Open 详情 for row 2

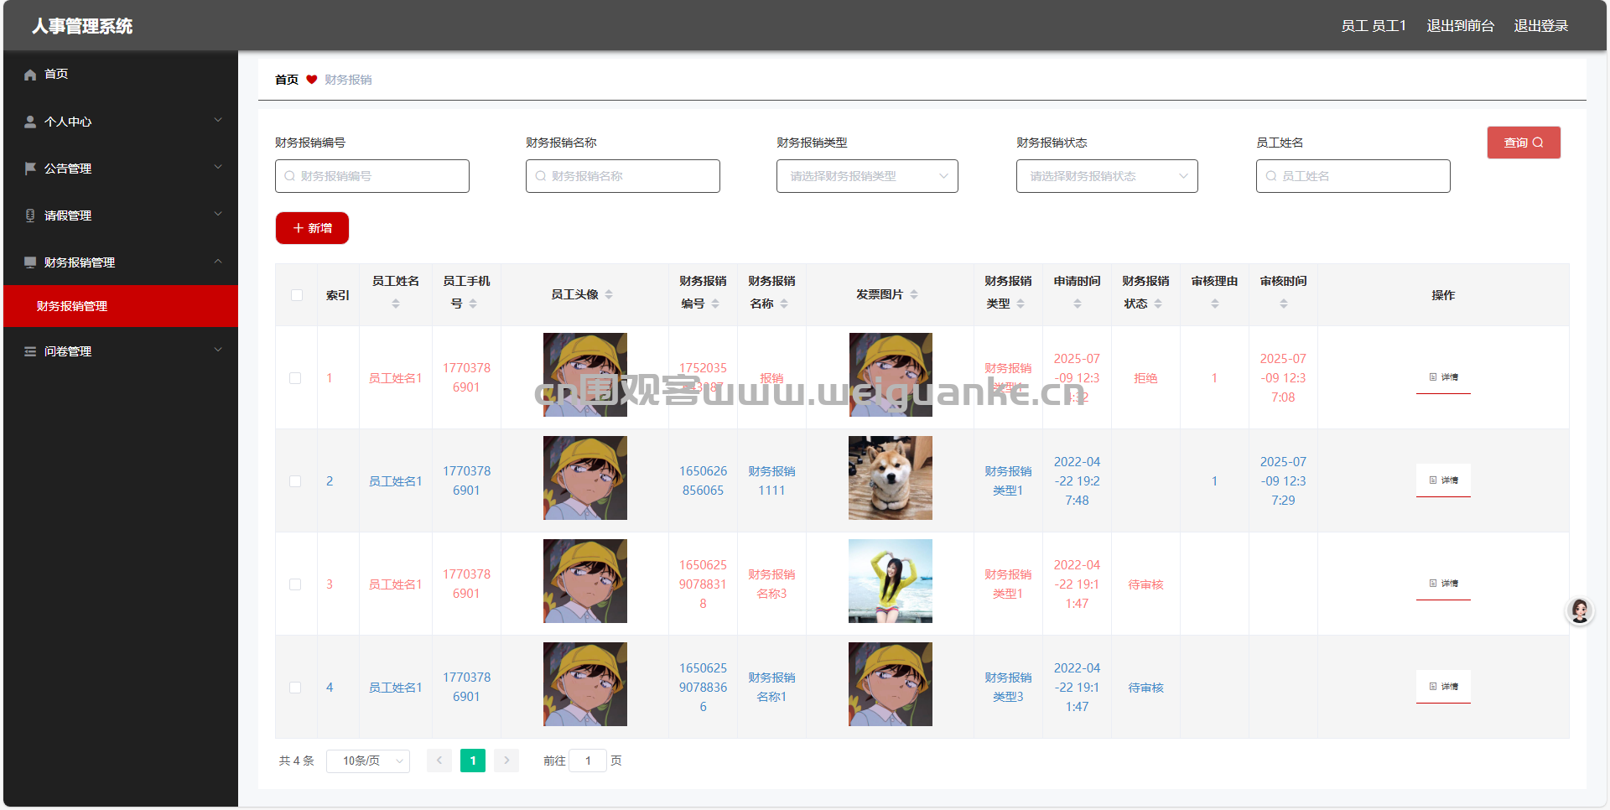[x=1443, y=480]
